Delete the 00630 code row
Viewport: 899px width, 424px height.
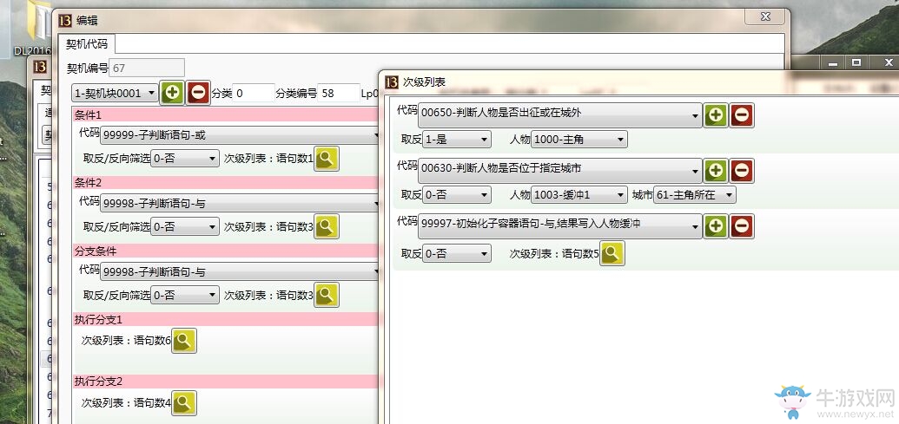(741, 171)
